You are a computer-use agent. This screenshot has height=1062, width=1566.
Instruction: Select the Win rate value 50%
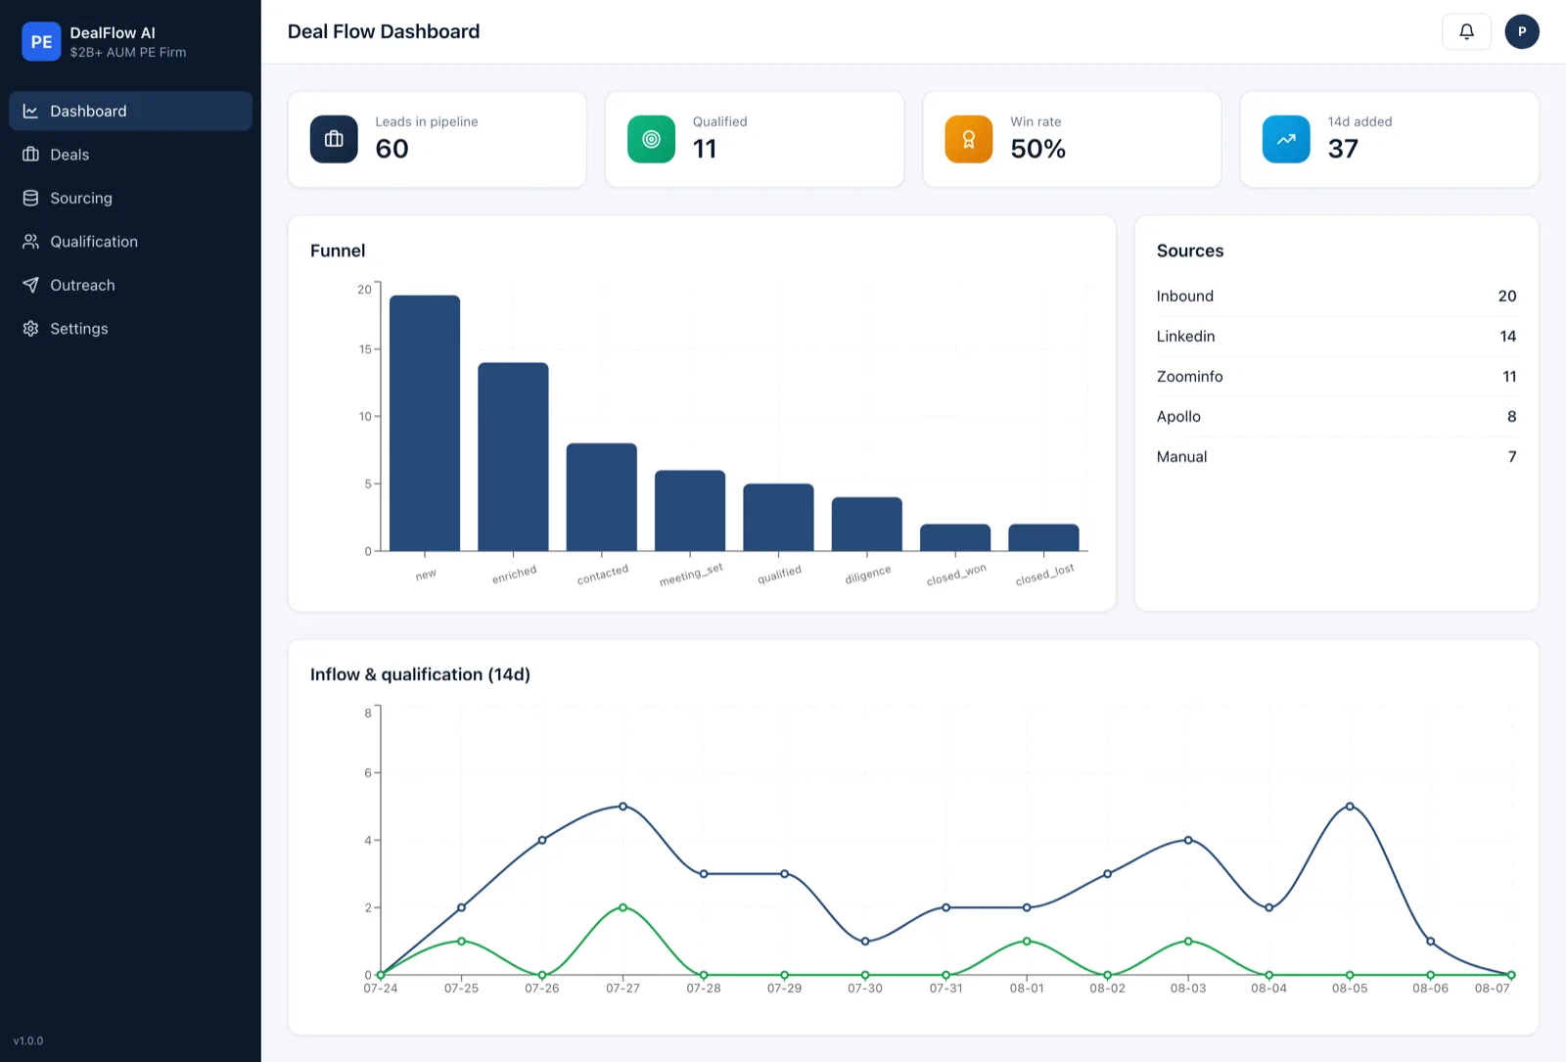(1037, 149)
